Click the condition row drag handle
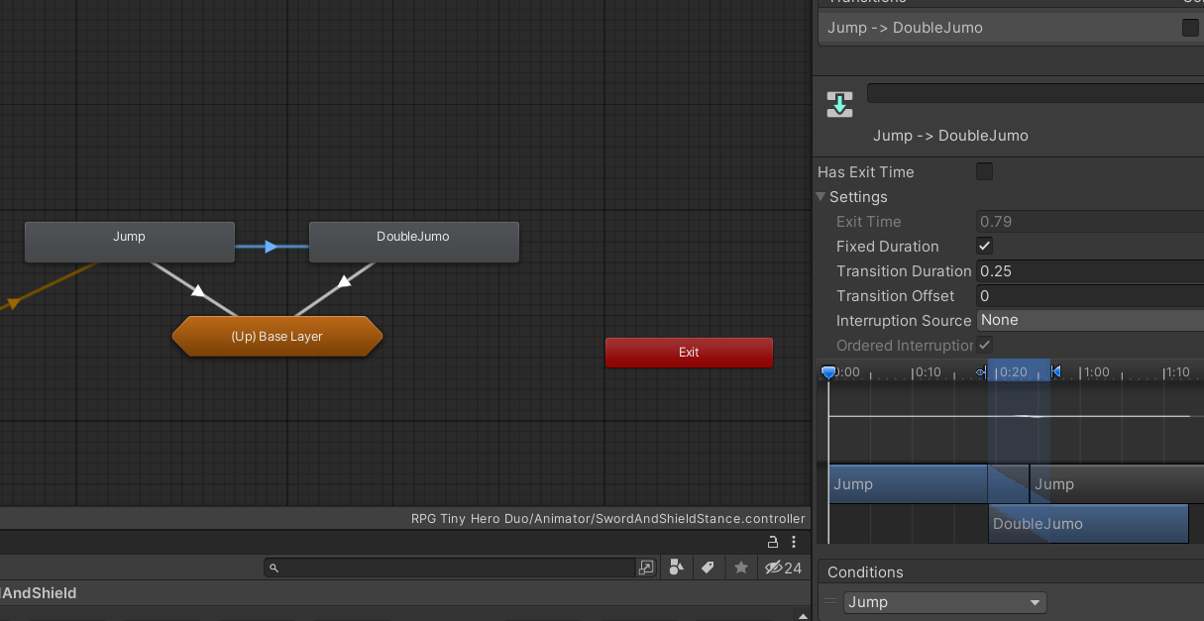Image resolution: width=1204 pixels, height=621 pixels. (830, 601)
